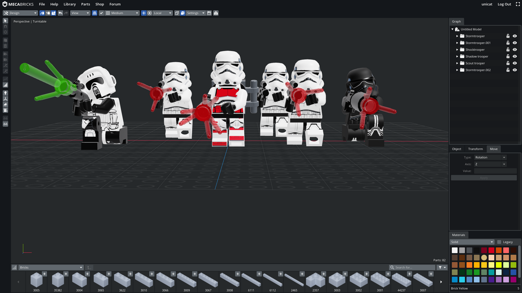Toggle visibility of Stormtrooper.001 group
The height and width of the screenshot is (293, 522).
click(x=515, y=43)
